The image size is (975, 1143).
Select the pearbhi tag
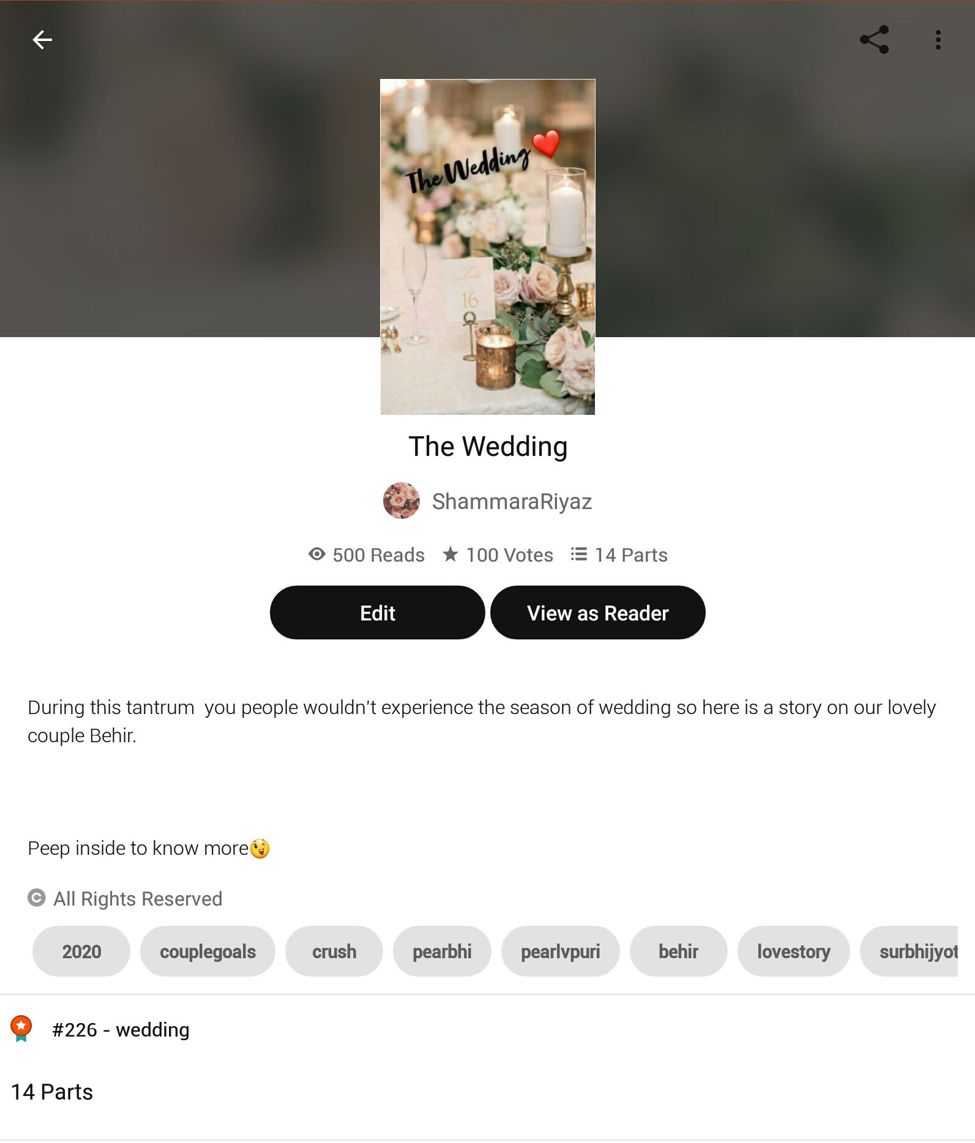(x=442, y=951)
